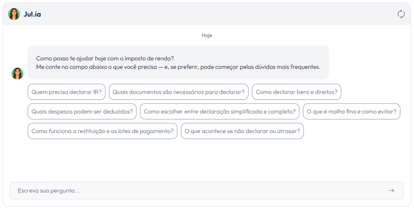Click 'O que acontece se não declarar ou atrasar?'
This screenshot has width=414, height=210.
(242, 131)
